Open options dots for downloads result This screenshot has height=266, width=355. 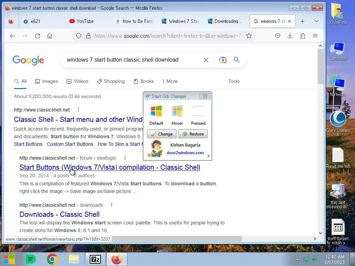tap(111, 205)
